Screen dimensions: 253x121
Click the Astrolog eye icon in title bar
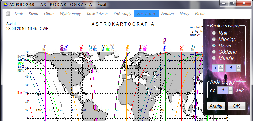(5, 4)
